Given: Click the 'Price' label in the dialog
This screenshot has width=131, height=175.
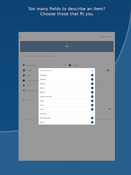Looking at the screenshot, I should click(42, 109).
